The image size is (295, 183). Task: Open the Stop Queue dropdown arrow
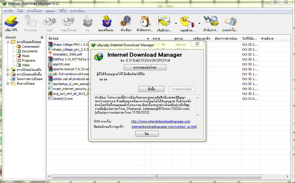[x=199, y=23]
